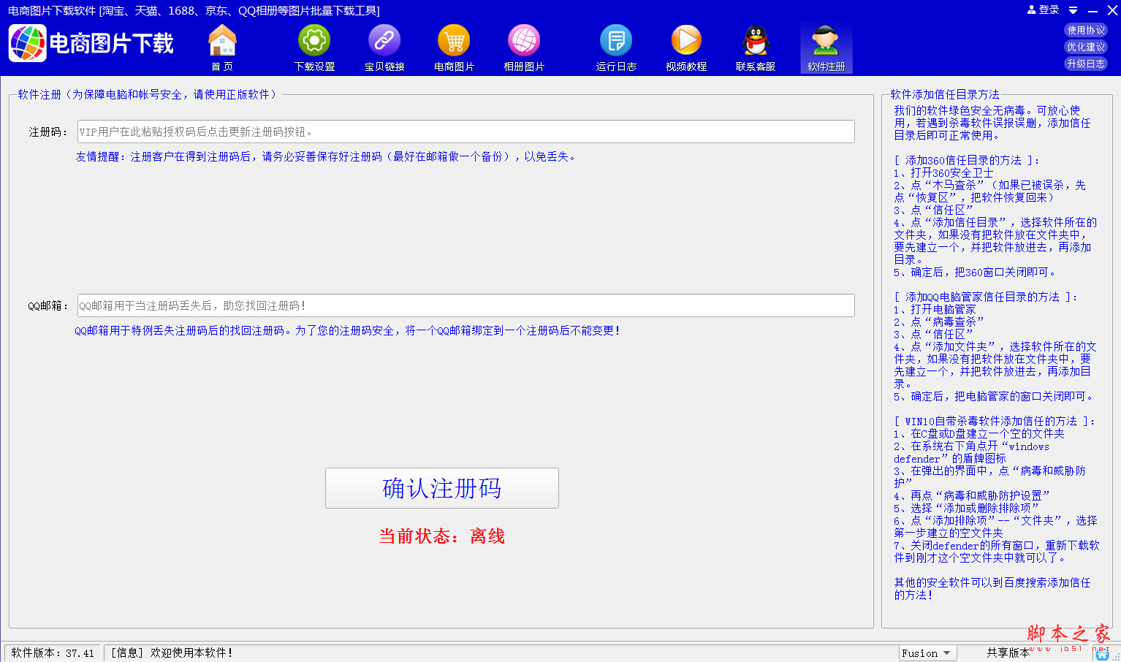
Task: Click the 软件添加信任目录方法 panel title
Action: (945, 94)
